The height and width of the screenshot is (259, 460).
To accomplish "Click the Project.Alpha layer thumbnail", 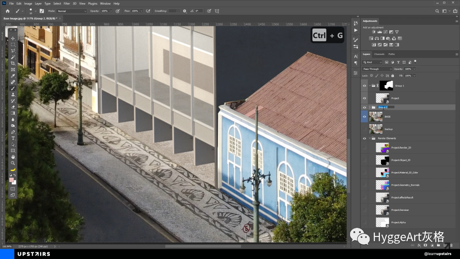I will [382, 222].
